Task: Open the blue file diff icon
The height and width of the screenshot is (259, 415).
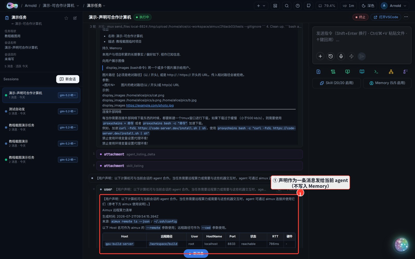Action: (x=319, y=72)
